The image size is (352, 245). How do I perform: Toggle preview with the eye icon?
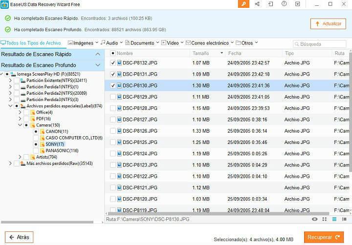click(x=314, y=219)
